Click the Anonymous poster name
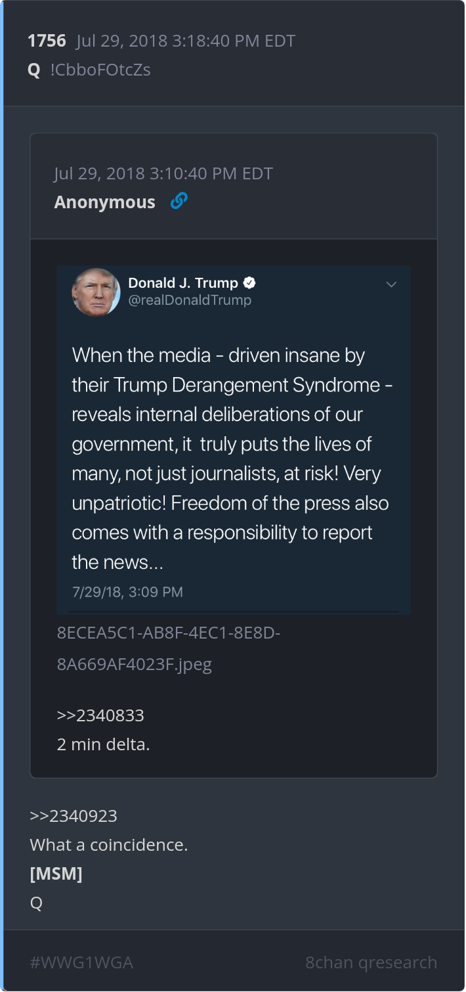This screenshot has width=466, height=992. coord(105,202)
